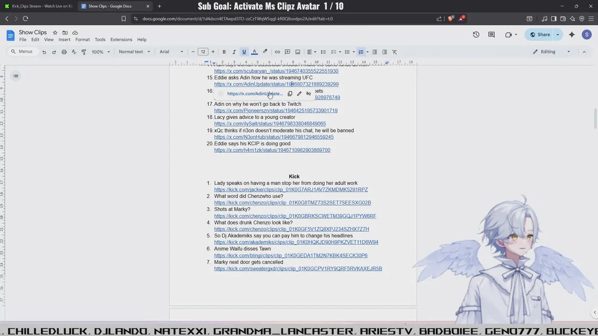This screenshot has height=336, width=598.
Task: Go to Docs home via the blue logo
Action: (11, 35)
